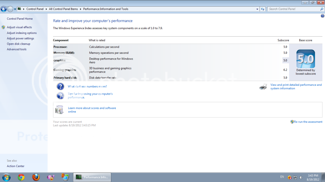The image size is (325, 182).
Task: Click the printer icon for detailed performance
Action: click(x=263, y=87)
